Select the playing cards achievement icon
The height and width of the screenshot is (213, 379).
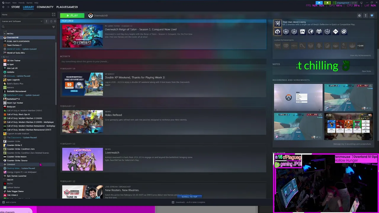302,31
